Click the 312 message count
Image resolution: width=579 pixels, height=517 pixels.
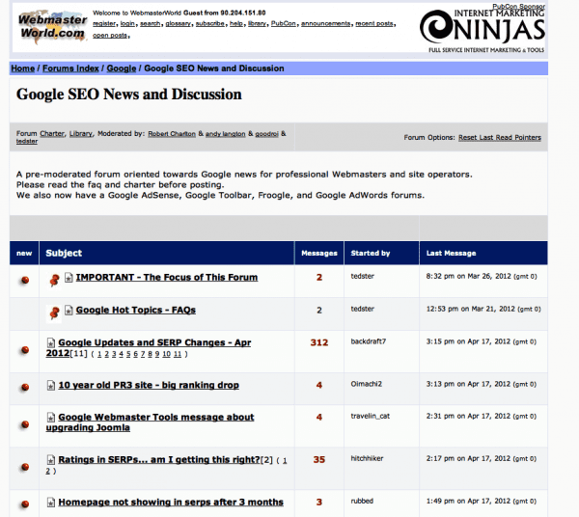[x=319, y=342]
